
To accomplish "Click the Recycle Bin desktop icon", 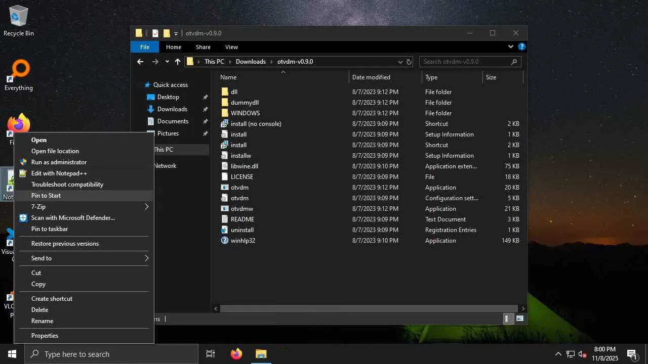I will tap(19, 20).
